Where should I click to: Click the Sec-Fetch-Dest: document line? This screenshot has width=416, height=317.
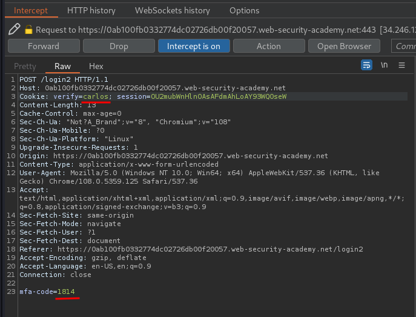click(70, 241)
